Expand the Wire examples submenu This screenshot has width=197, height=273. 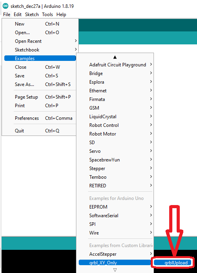[116, 233]
